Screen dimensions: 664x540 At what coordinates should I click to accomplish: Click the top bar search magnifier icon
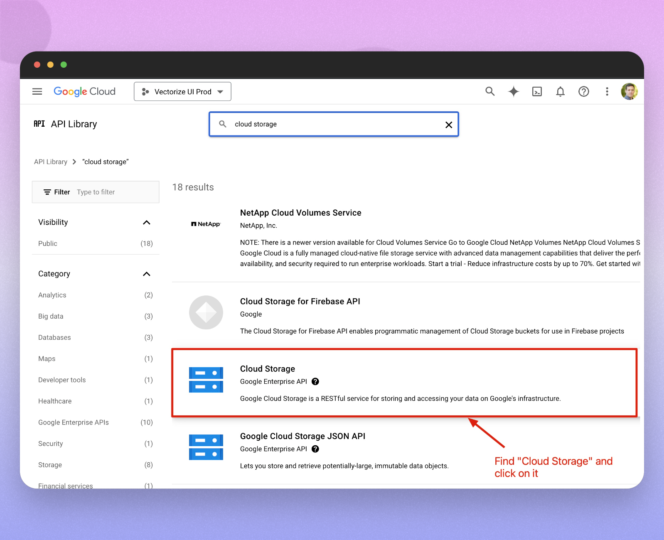[x=490, y=91]
